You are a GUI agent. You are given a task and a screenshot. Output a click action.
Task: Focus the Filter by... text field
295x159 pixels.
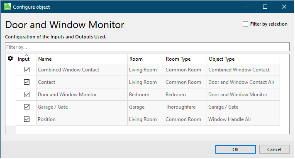click(x=147, y=47)
